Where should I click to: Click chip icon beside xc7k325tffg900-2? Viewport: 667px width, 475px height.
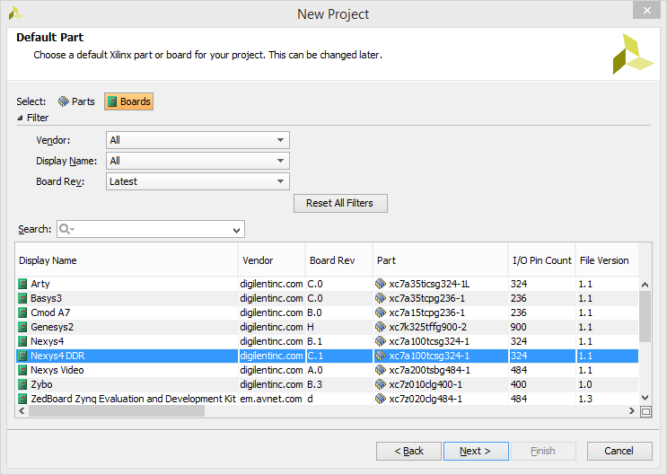click(x=381, y=328)
